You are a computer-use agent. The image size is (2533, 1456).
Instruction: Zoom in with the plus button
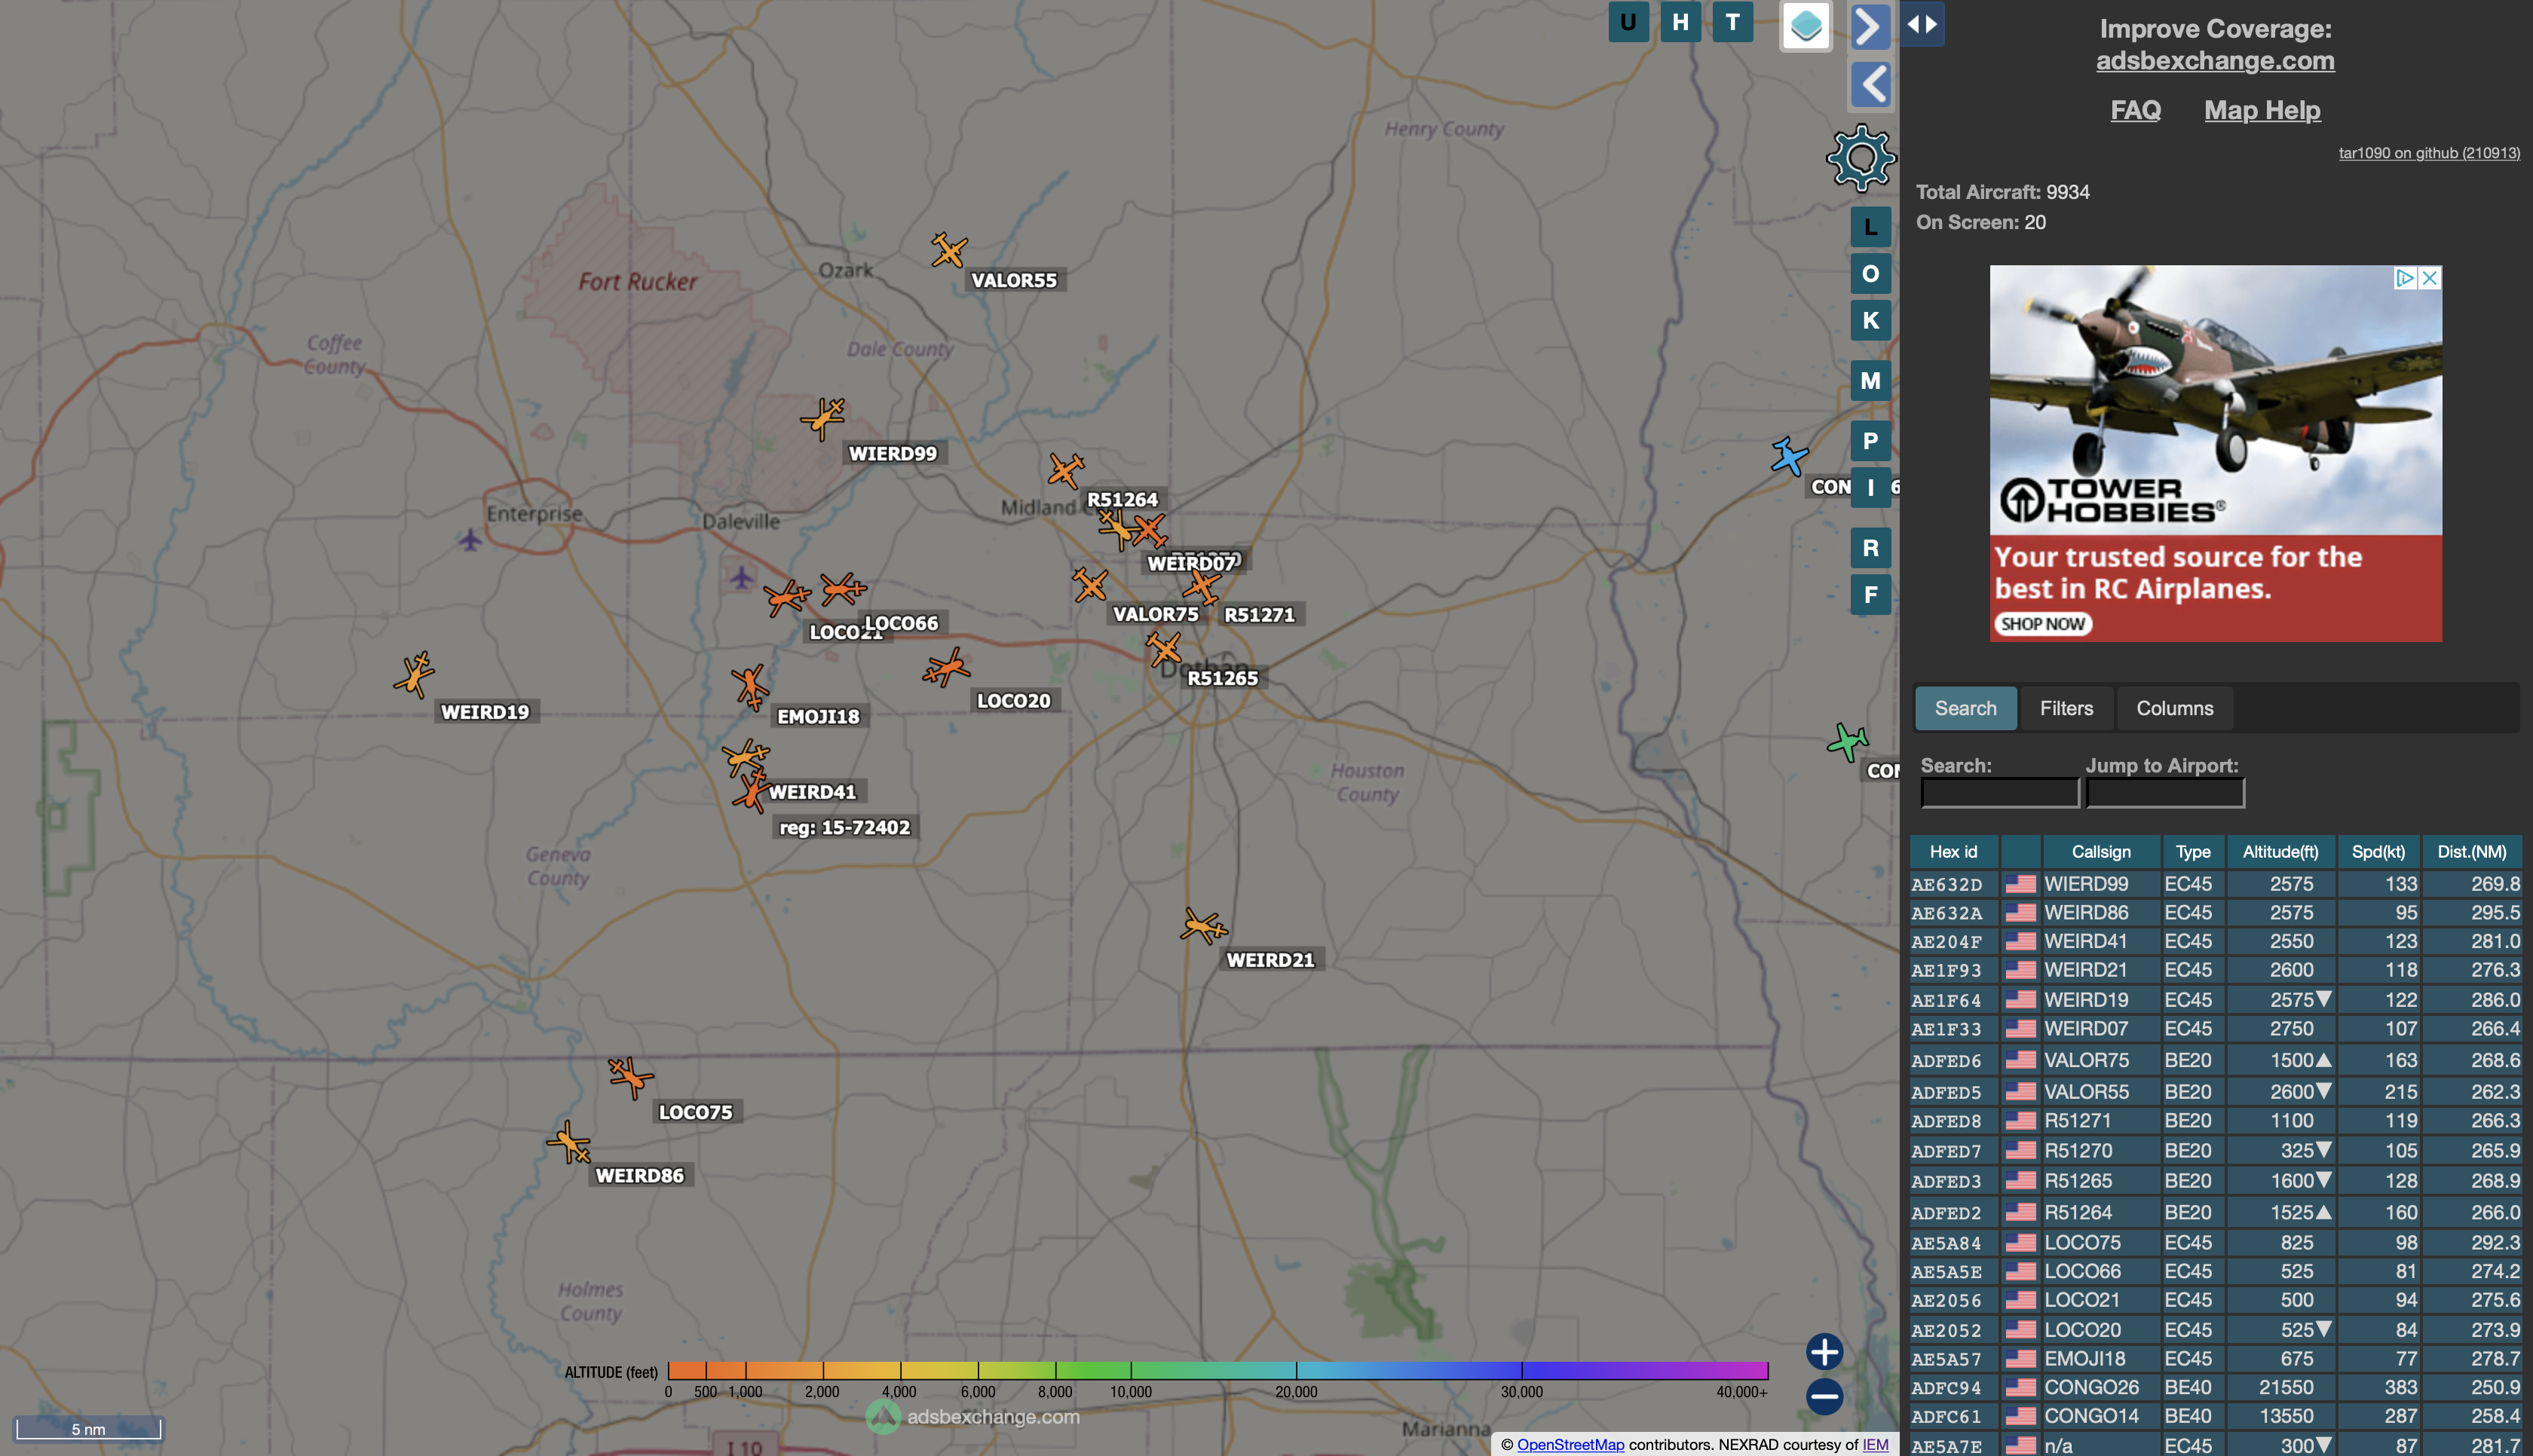(1824, 1352)
